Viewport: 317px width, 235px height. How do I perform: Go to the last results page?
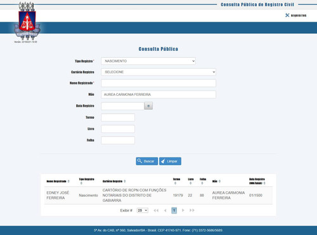pos(192,210)
